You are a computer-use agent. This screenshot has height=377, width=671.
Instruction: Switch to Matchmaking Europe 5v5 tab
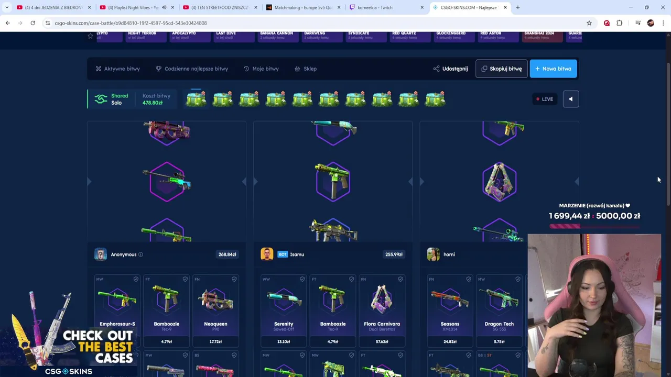tap(303, 7)
